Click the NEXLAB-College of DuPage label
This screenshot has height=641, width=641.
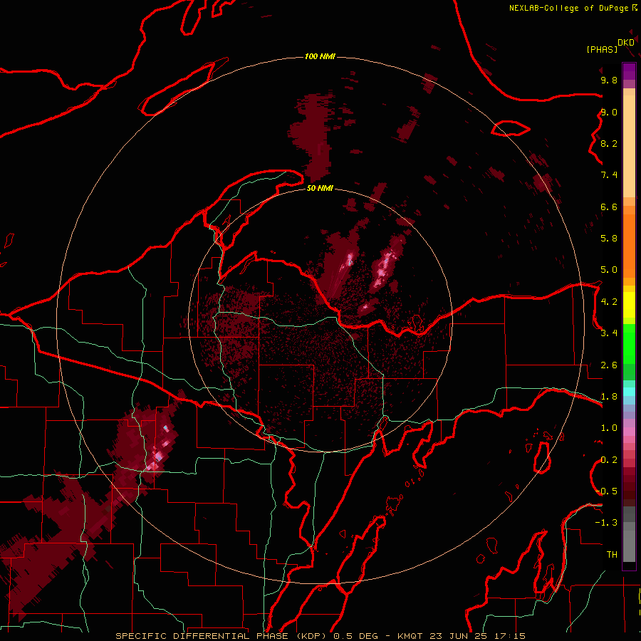568,8
